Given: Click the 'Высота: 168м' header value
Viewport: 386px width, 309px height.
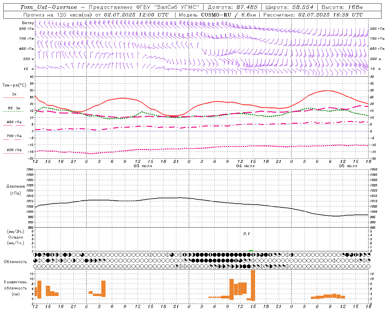Looking at the screenshot, I should coord(342,7).
